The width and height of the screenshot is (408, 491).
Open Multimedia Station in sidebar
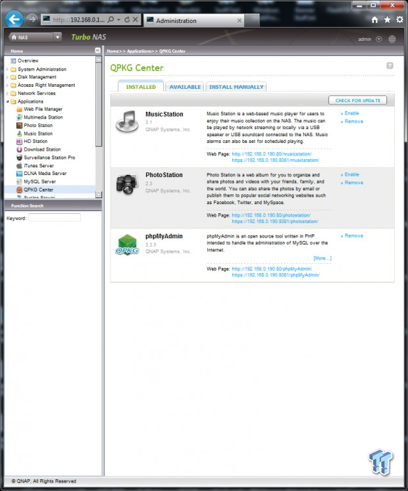[x=43, y=117]
